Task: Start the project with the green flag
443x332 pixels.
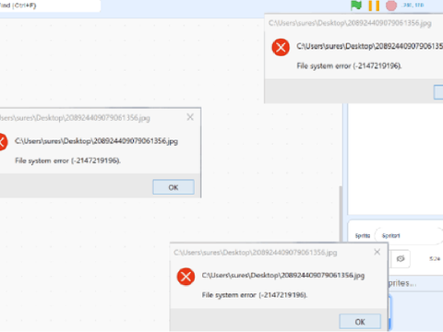Action: coord(356,6)
